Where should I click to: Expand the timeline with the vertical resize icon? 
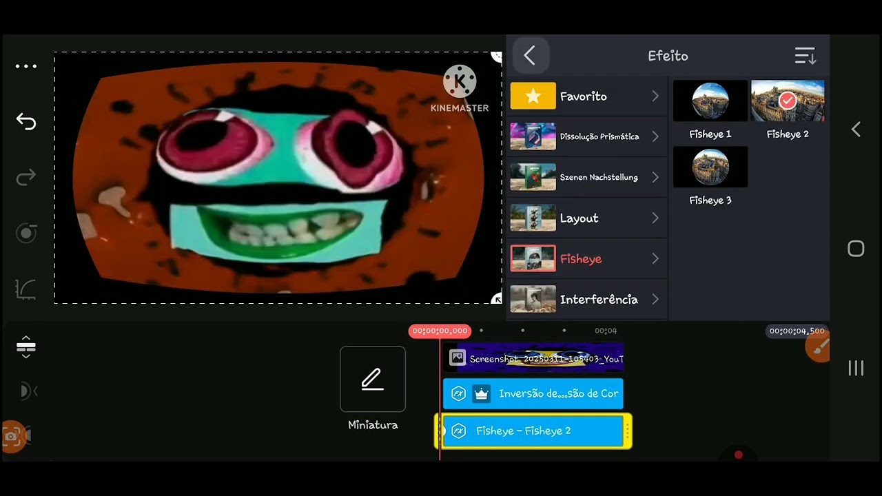(26, 347)
